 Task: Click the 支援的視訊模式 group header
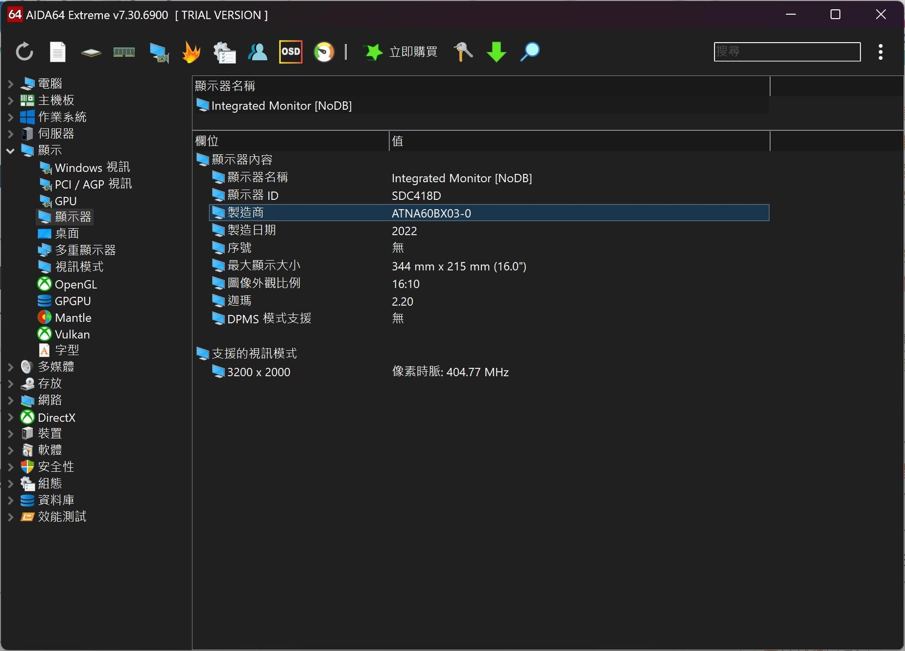[x=247, y=354]
